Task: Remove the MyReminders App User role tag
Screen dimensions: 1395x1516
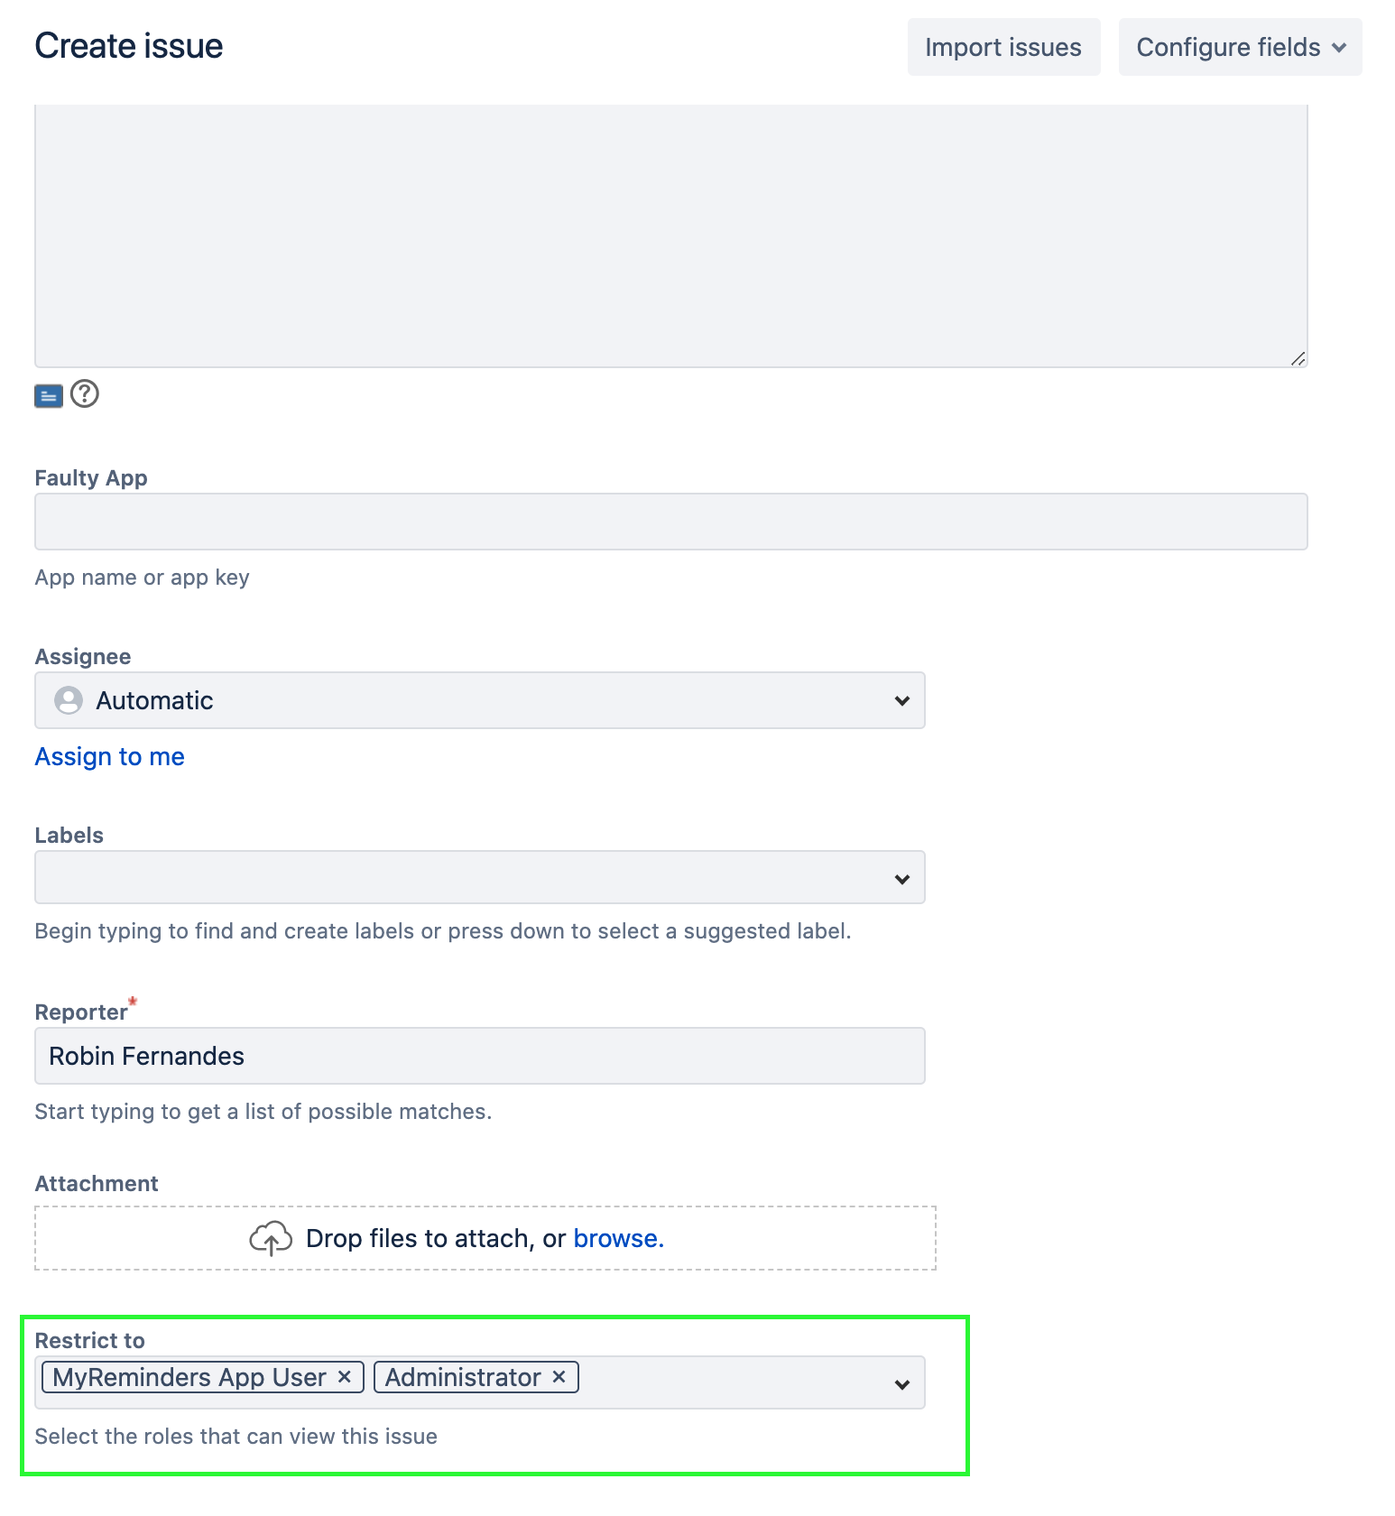Action: [x=344, y=1376]
